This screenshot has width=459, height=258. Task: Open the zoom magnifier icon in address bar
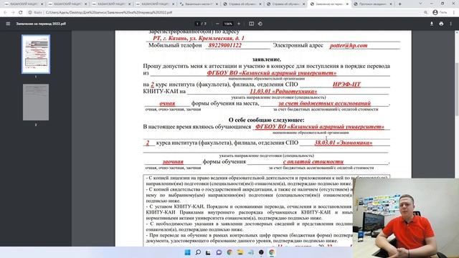425,13
